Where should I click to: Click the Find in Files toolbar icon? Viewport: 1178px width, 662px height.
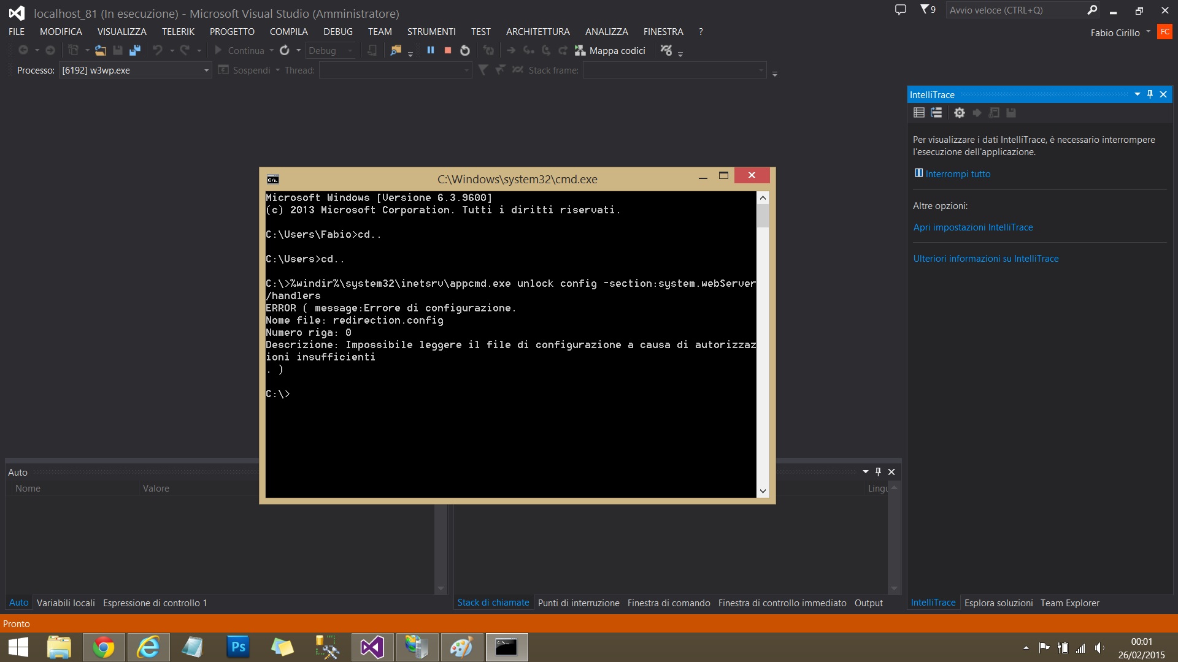pyautogui.click(x=396, y=50)
